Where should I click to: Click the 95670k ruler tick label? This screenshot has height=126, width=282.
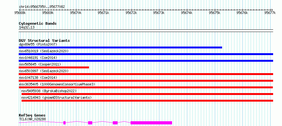point(76,13)
